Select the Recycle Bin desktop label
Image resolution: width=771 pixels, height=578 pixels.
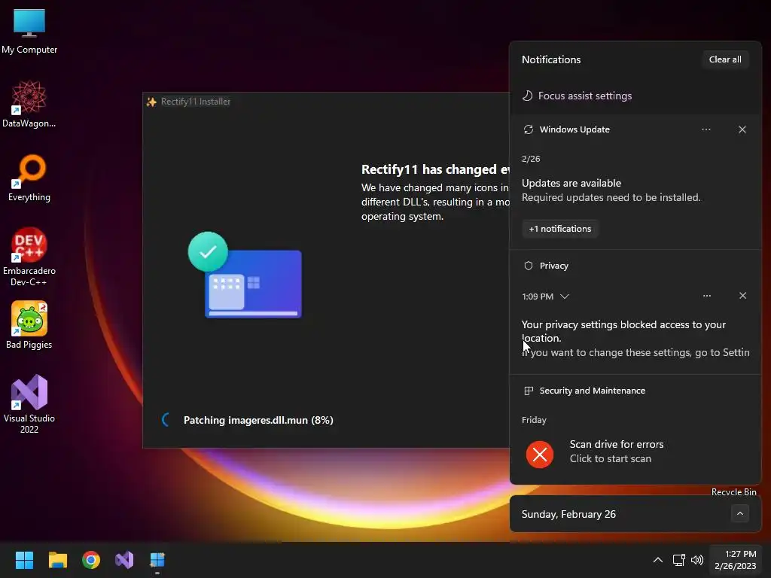tap(733, 491)
